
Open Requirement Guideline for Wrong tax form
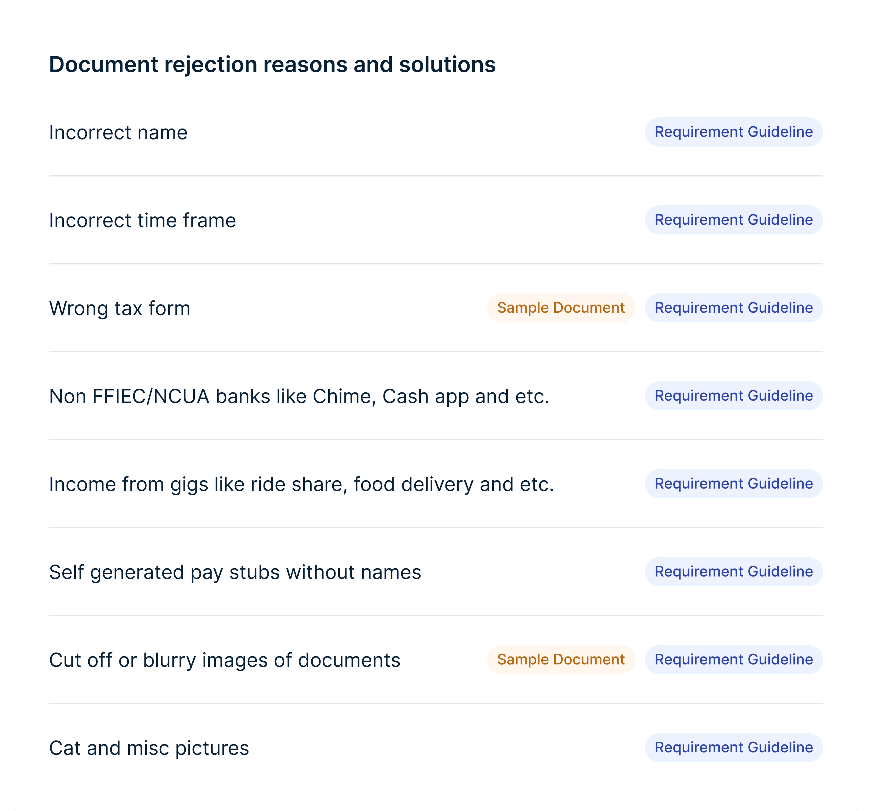point(733,308)
